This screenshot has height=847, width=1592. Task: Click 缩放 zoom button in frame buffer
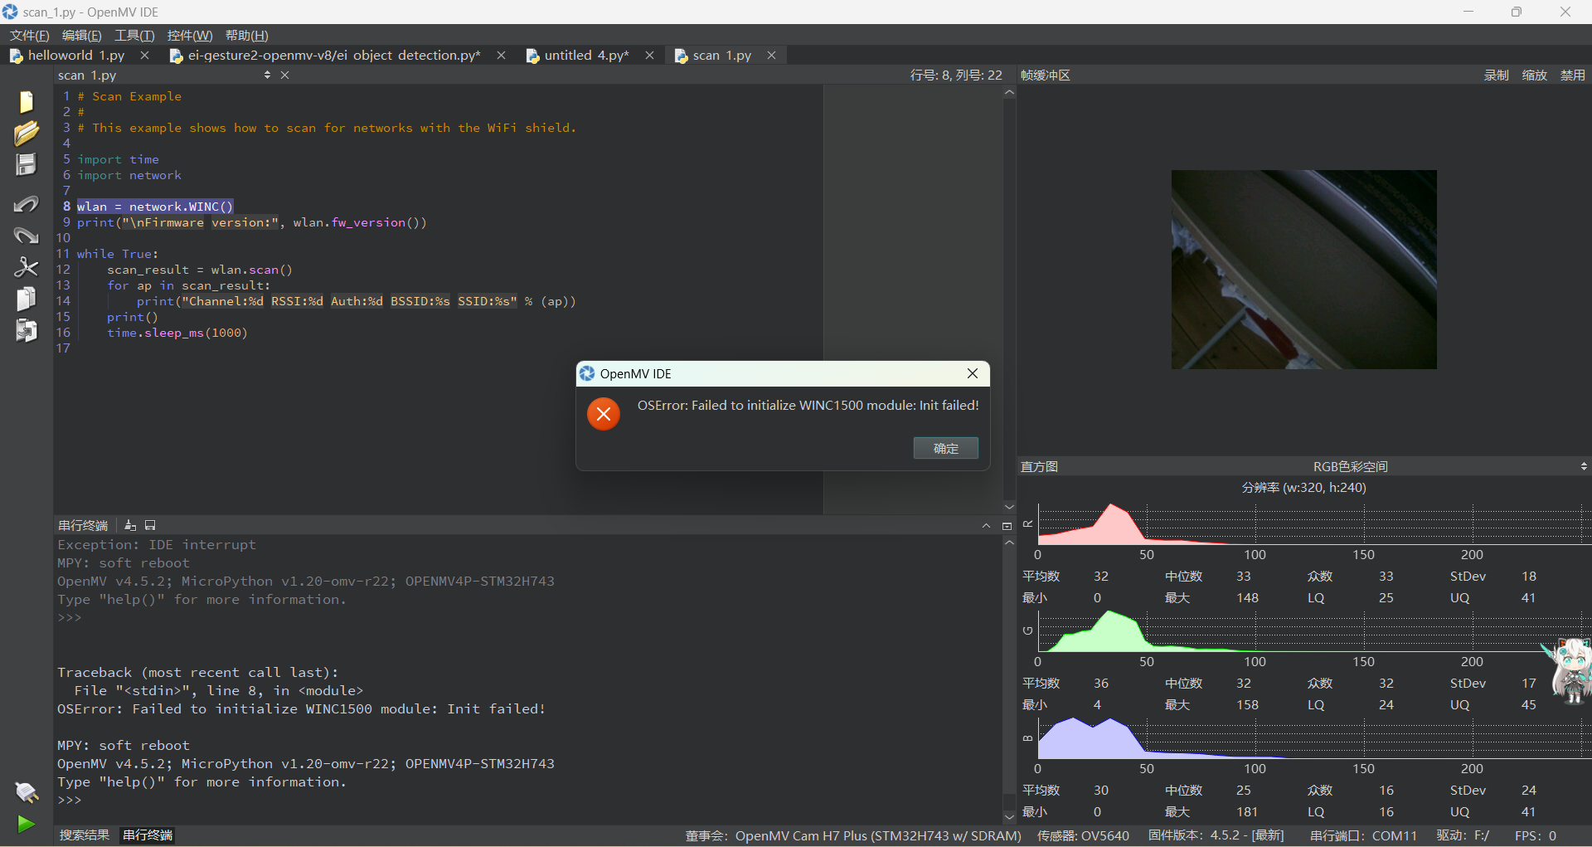pos(1535,75)
